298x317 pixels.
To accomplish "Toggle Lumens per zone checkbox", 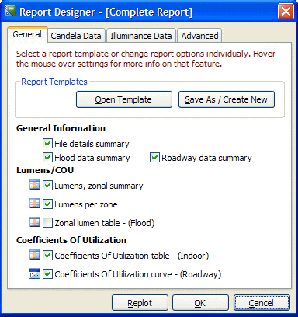I will 47,204.
